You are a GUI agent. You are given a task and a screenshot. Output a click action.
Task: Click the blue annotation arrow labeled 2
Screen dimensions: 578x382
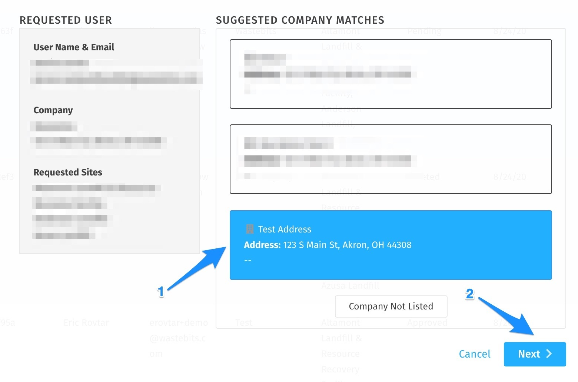pyautogui.click(x=507, y=316)
